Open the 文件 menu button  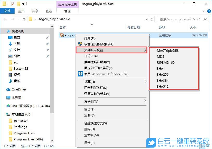click(x=7, y=11)
